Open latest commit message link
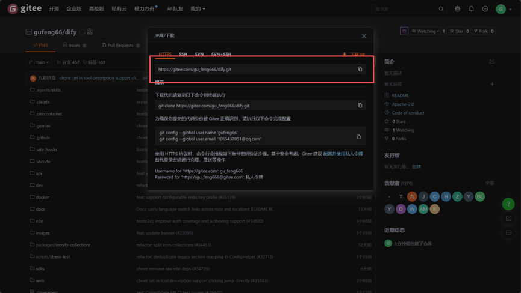The width and height of the screenshot is (521, 293). pyautogui.click(x=99, y=78)
